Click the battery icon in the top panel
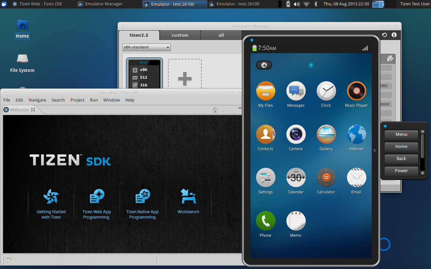This screenshot has width=431, height=269. (x=288, y=4)
